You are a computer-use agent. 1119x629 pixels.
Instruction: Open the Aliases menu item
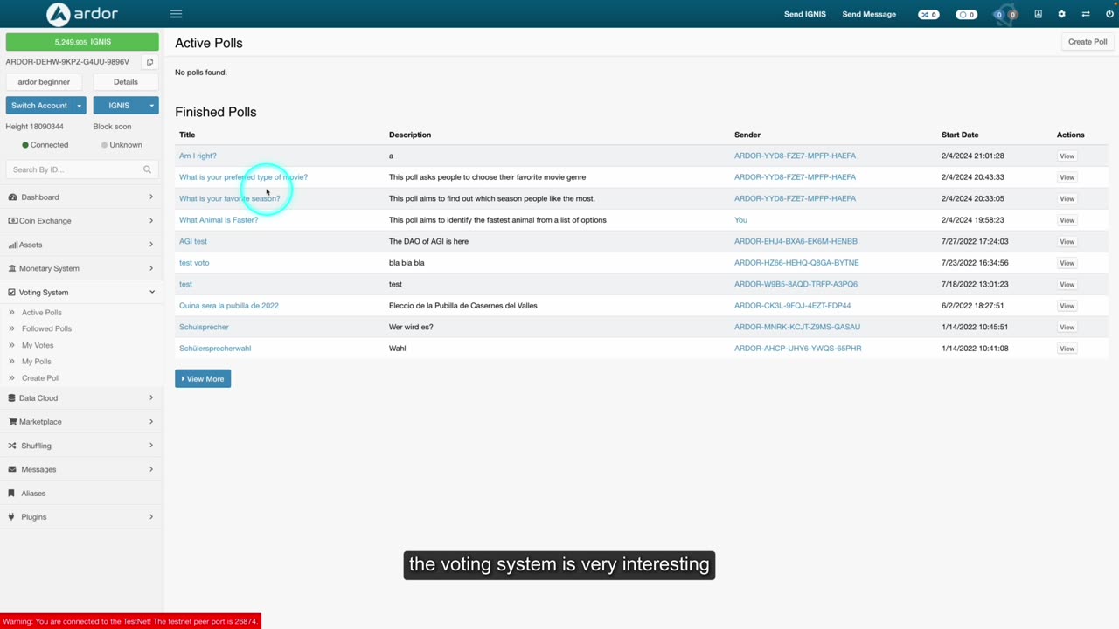click(x=33, y=494)
